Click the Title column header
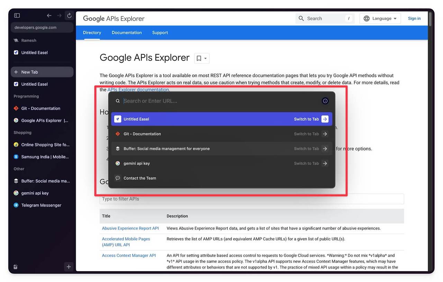443x282 pixels. coord(106,216)
